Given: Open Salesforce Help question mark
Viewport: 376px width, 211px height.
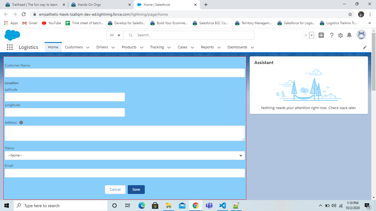Looking at the screenshot, I should 332,35.
